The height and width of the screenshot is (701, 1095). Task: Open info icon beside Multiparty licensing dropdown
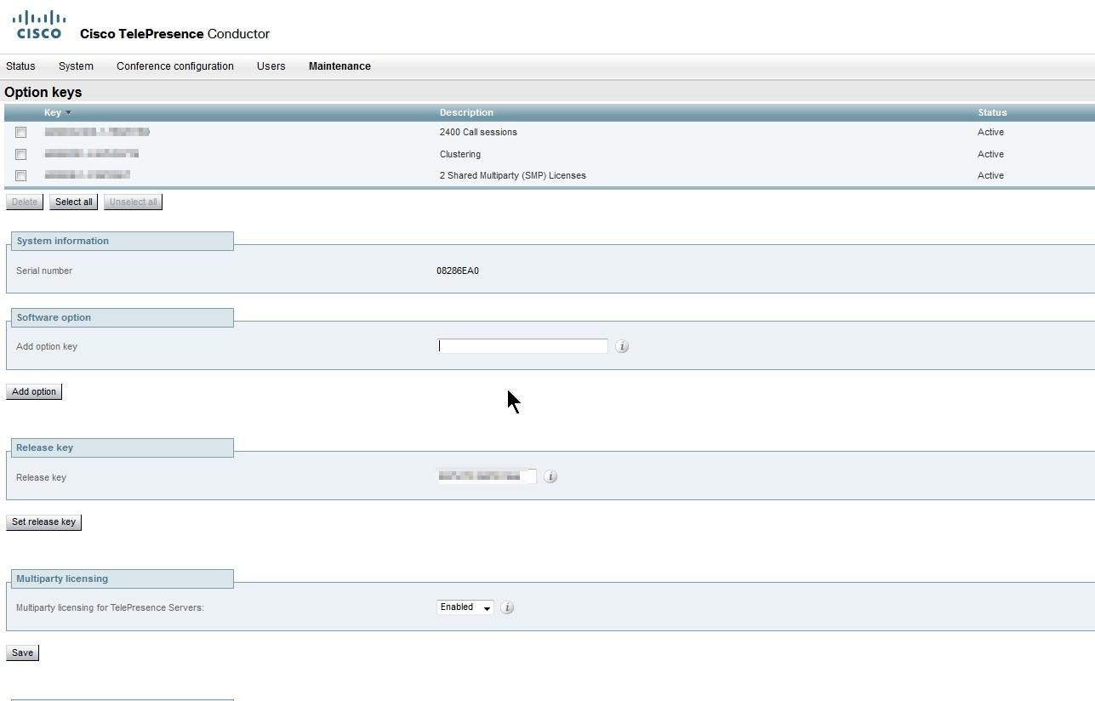pos(507,607)
